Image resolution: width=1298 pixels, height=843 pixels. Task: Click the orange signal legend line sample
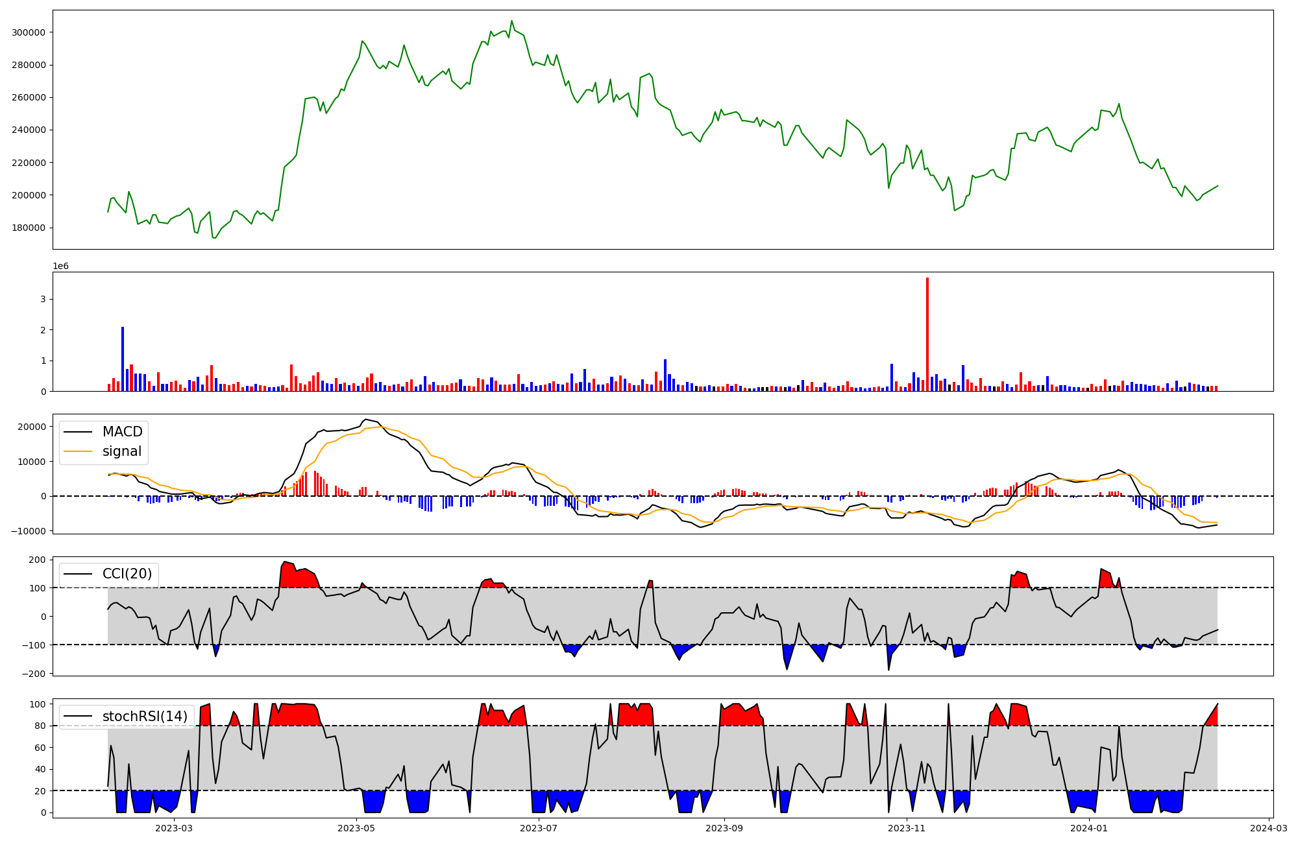click(x=79, y=451)
